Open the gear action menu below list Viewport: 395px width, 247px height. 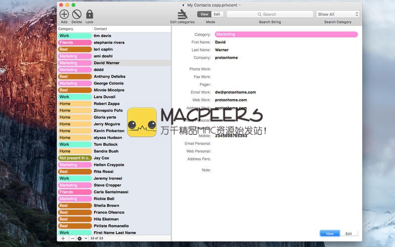coord(80,239)
